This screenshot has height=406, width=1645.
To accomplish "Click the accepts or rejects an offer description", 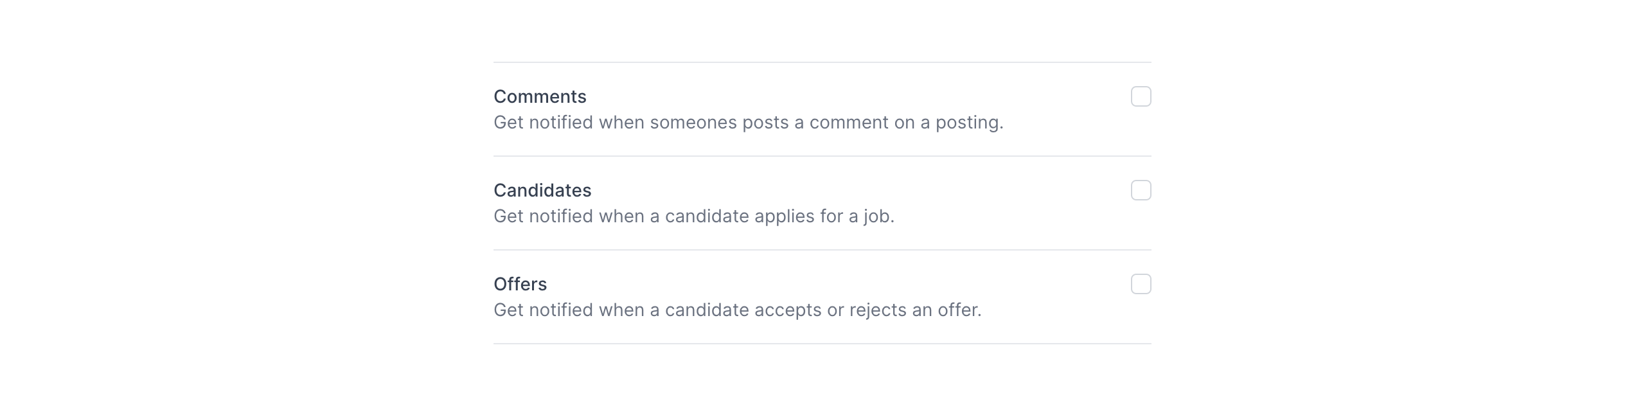I will (737, 310).
